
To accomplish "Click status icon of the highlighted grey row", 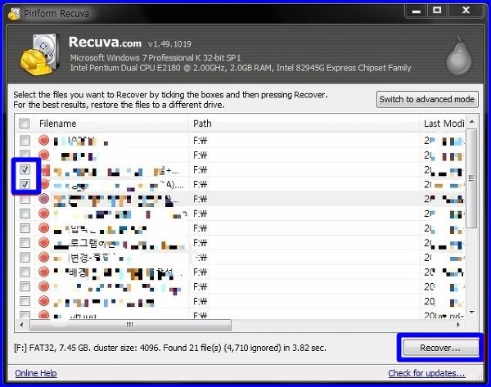I will coord(44,199).
